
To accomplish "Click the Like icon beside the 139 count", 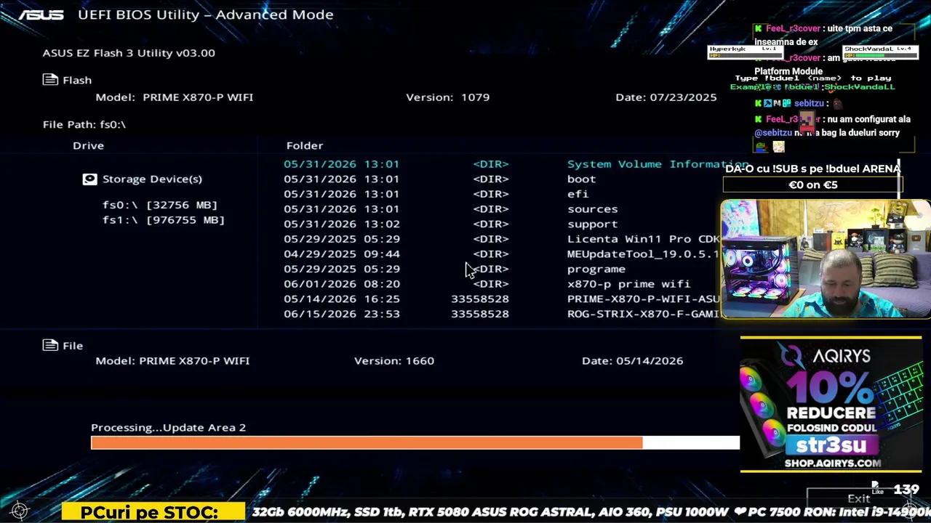I will tap(877, 488).
